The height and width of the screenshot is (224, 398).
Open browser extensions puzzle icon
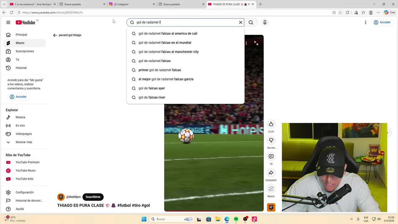point(348,12)
